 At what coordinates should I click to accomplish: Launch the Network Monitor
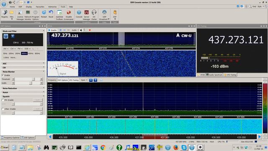click(28, 15)
